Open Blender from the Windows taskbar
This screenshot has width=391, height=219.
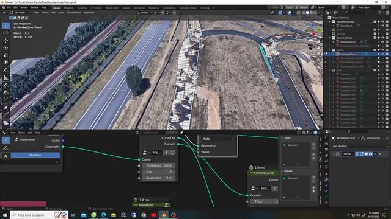tap(164, 215)
